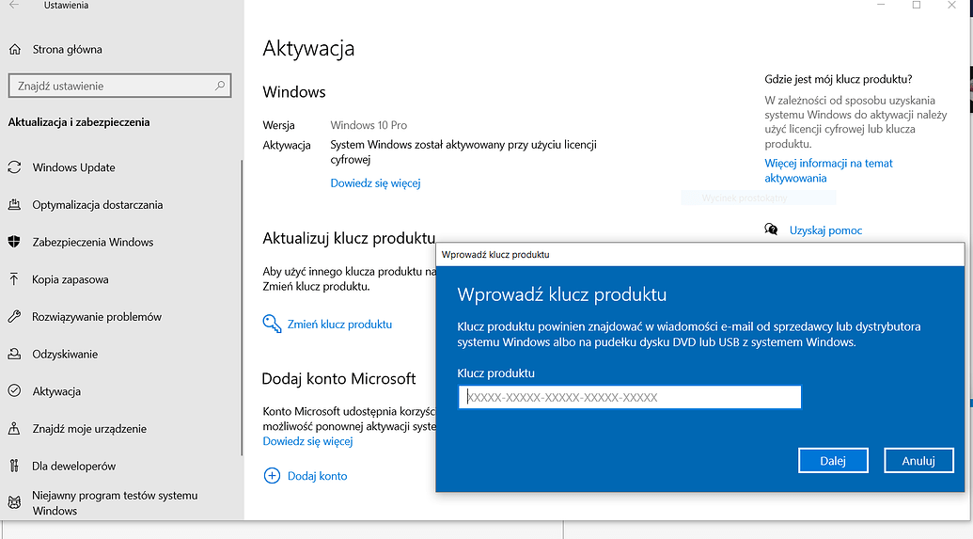Click the chat bubble icon by Uzyskaj pomoc
This screenshot has height=539, width=973.
tap(771, 230)
